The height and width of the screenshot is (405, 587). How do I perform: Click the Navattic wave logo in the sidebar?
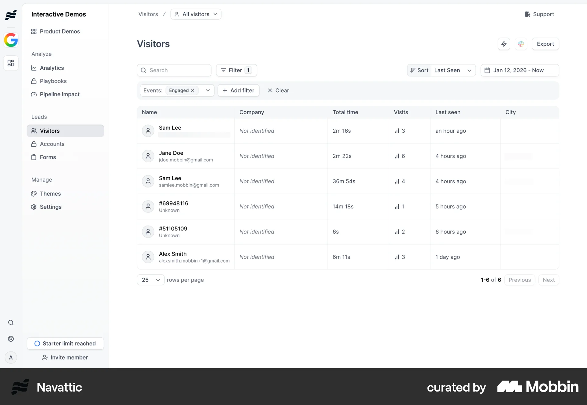coord(11,15)
